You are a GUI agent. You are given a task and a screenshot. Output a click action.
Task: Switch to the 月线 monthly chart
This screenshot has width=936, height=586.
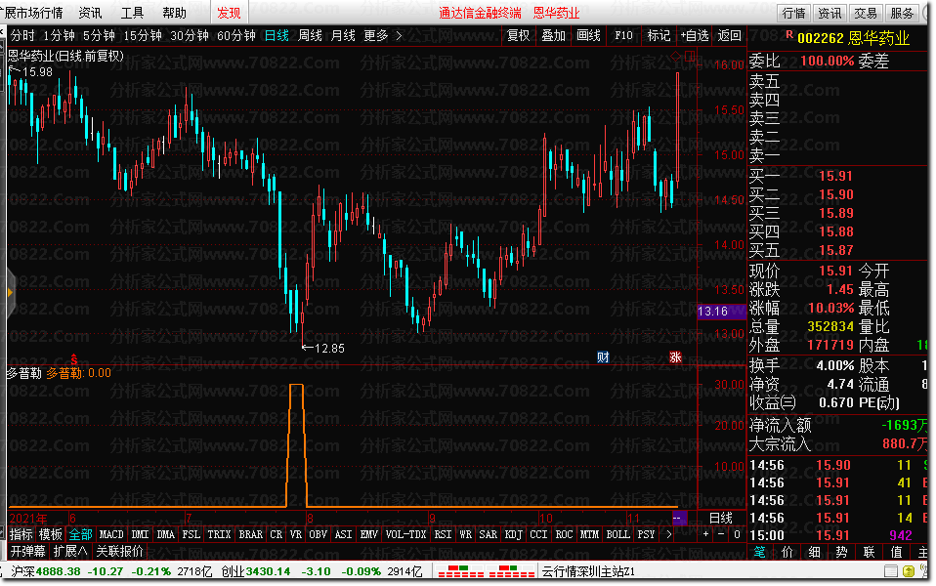343,36
